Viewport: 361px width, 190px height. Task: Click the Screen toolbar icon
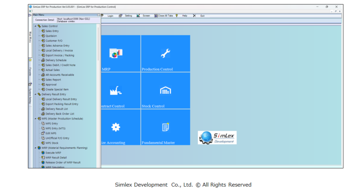coord(144,15)
